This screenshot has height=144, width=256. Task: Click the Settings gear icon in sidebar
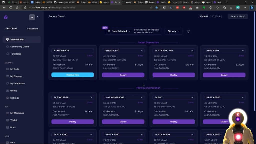(7, 98)
